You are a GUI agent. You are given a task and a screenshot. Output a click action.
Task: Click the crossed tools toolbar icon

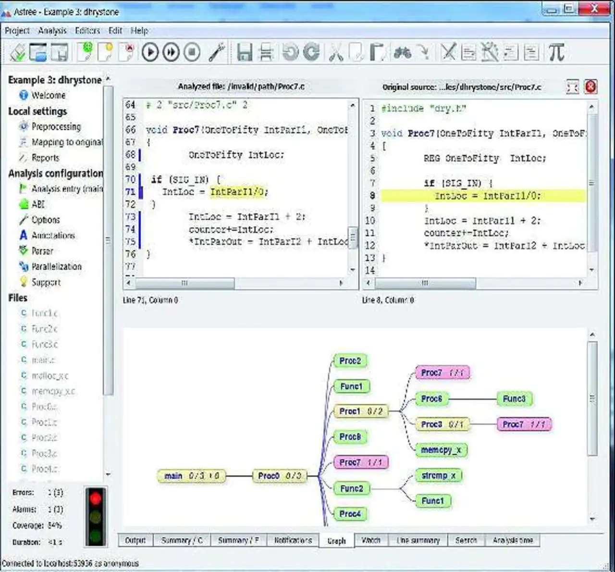click(x=448, y=52)
